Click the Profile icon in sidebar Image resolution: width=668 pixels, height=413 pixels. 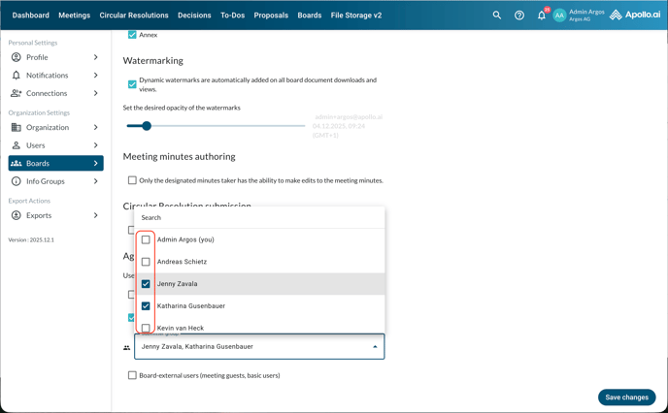(x=16, y=57)
